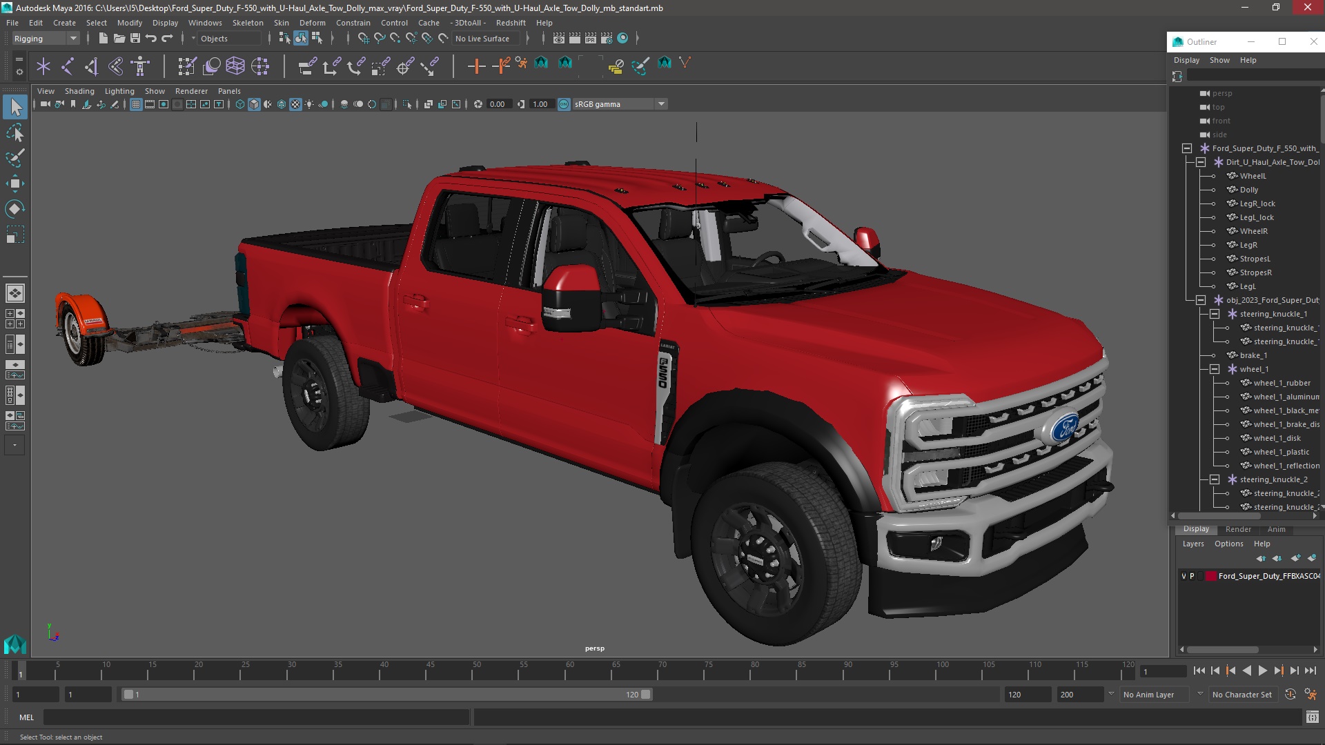
Task: Open the Render View window icon
Action: [558, 39]
